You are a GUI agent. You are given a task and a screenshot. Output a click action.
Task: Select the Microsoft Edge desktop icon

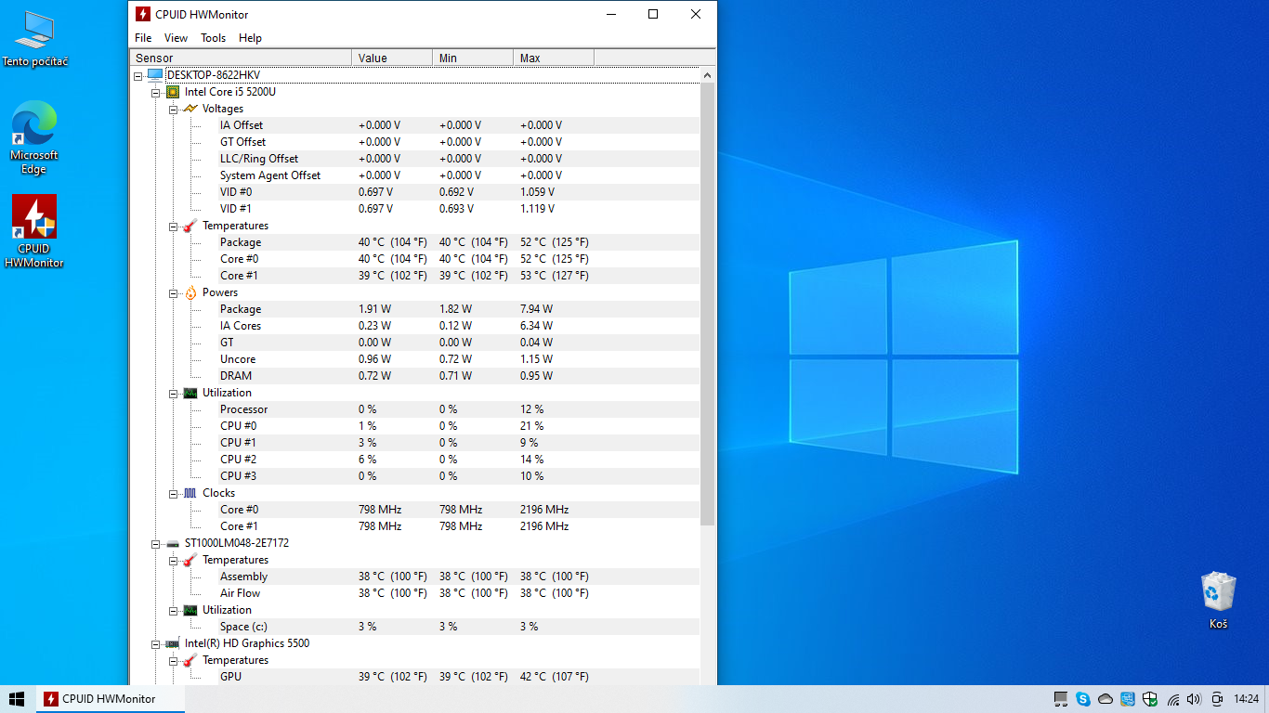coord(34,125)
